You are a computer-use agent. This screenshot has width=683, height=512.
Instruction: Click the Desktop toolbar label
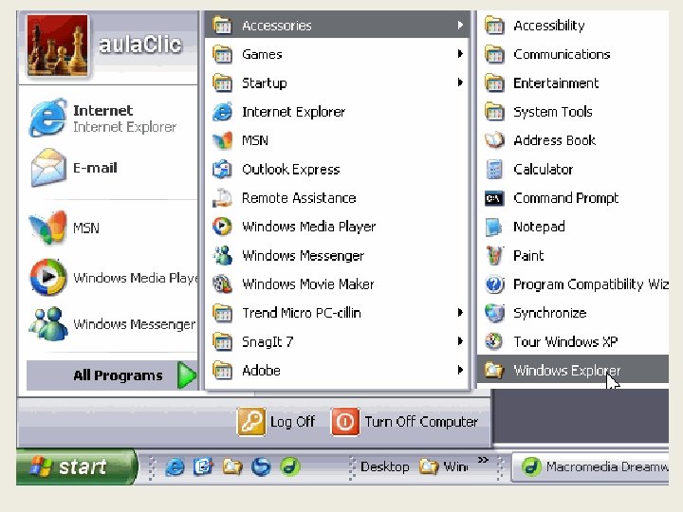tap(385, 467)
